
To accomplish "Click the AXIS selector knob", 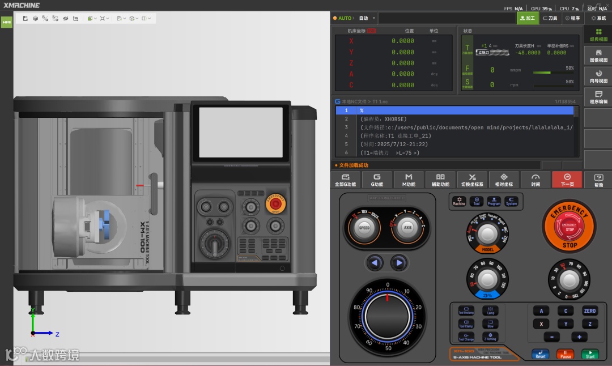I will tap(407, 228).
